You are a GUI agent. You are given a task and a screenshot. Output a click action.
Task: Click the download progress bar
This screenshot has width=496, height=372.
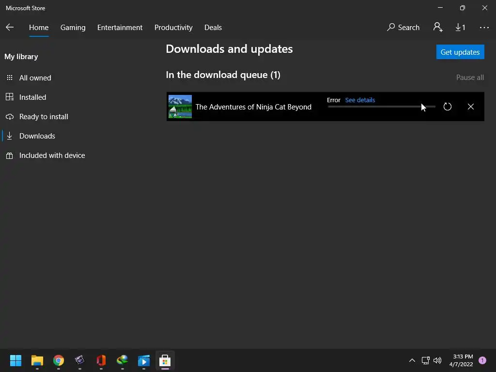(x=382, y=107)
